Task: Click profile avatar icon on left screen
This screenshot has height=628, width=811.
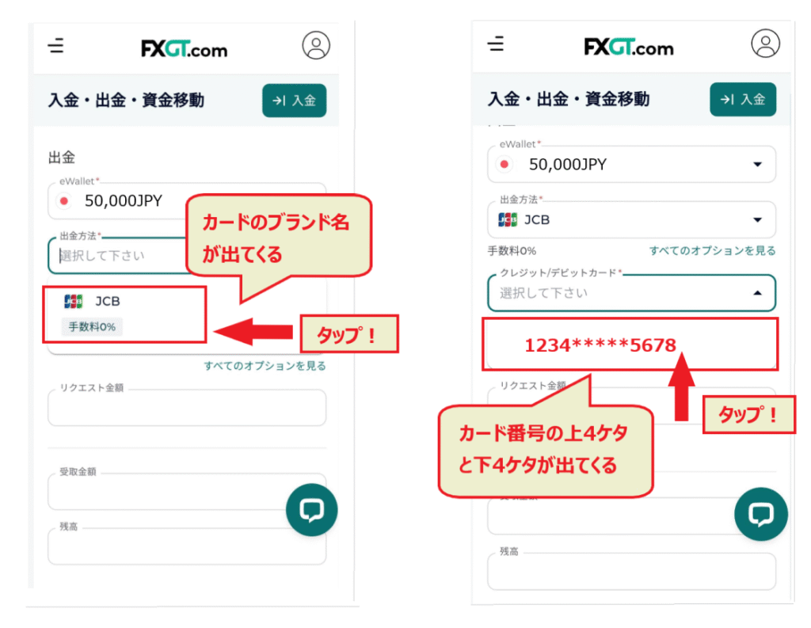Action: click(x=316, y=45)
